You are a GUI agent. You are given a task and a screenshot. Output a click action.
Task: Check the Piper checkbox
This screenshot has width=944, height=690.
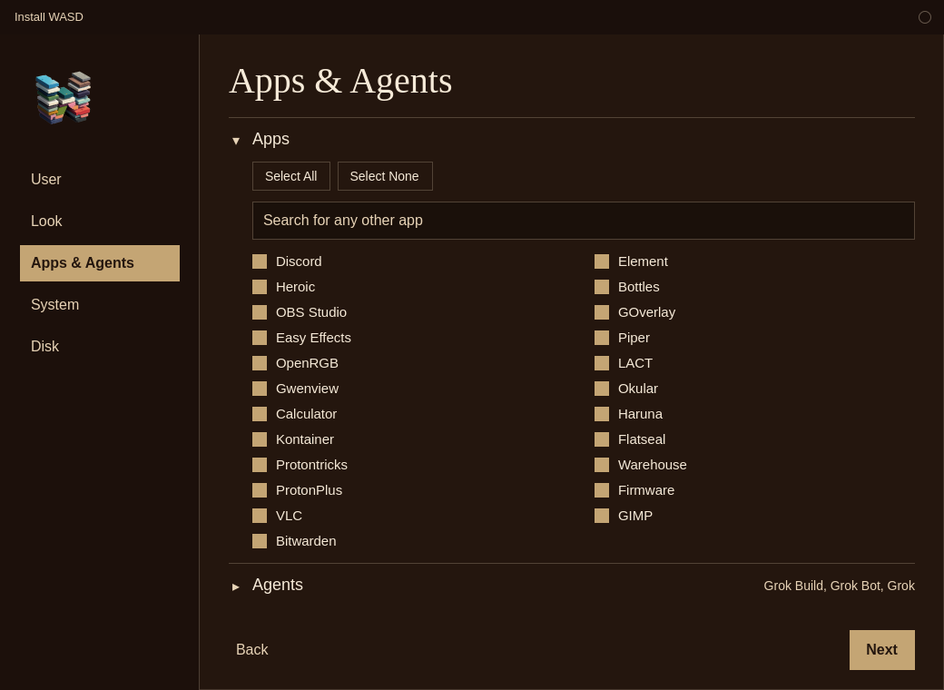coord(602,338)
